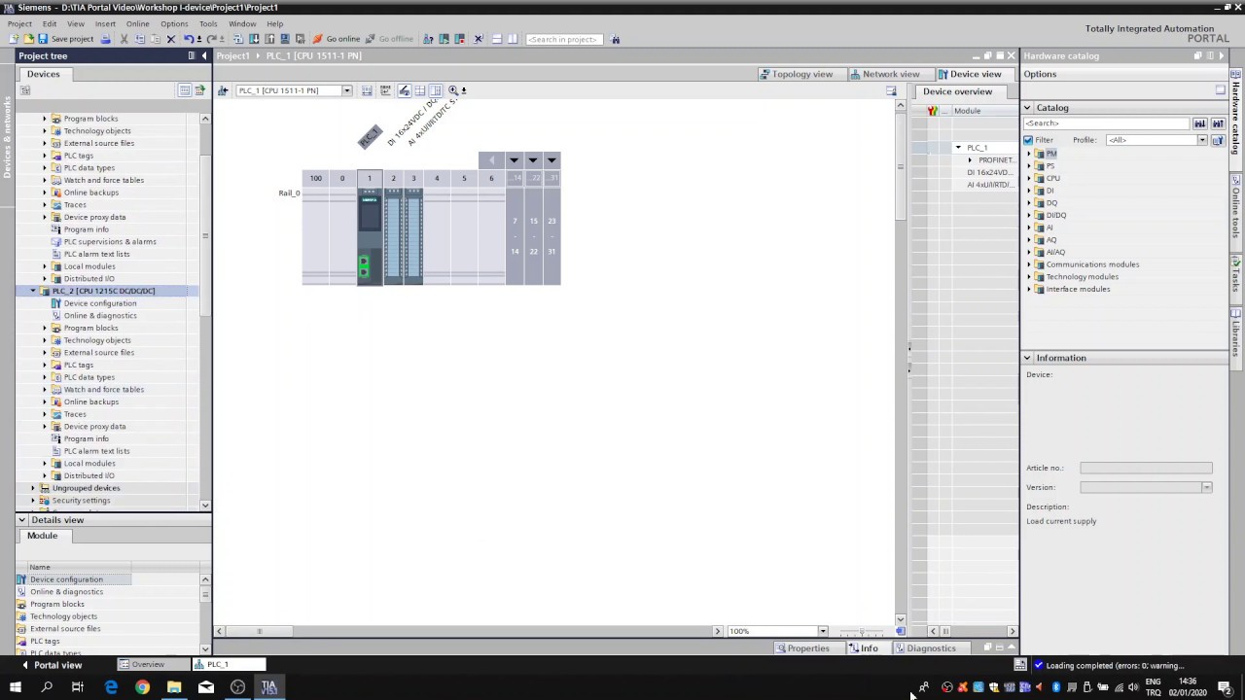The height and width of the screenshot is (700, 1245).
Task: Open the Version dropdown in Information
Action: click(1206, 487)
